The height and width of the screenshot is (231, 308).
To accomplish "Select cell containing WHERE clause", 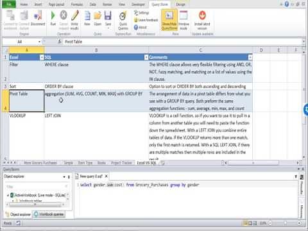I will 96,72.
